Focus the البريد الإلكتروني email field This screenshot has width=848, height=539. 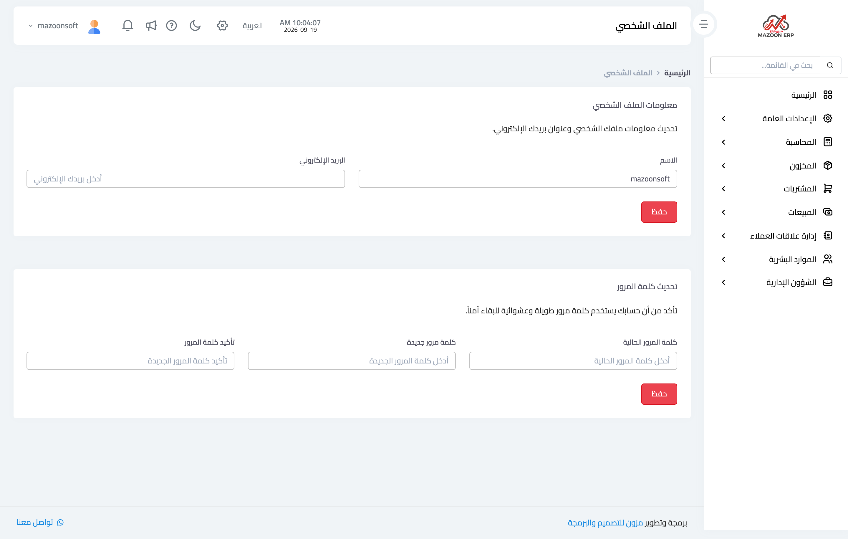click(x=185, y=178)
